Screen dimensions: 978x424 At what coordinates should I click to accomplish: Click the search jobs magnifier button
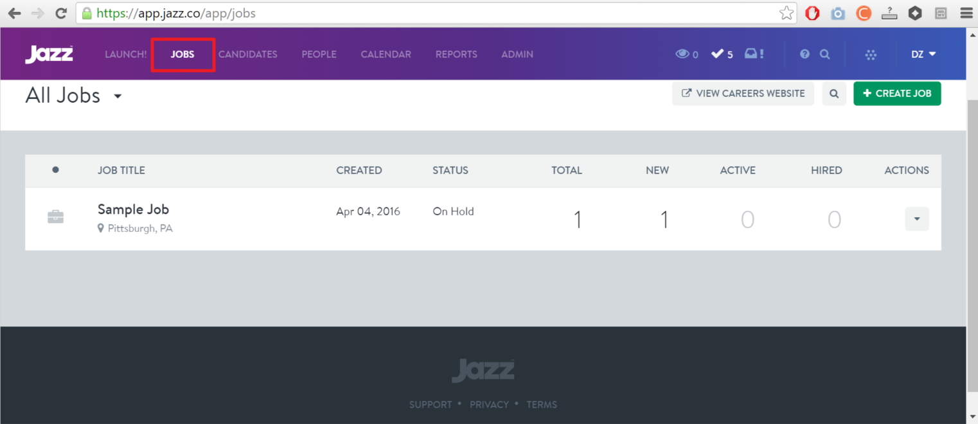[x=834, y=94]
